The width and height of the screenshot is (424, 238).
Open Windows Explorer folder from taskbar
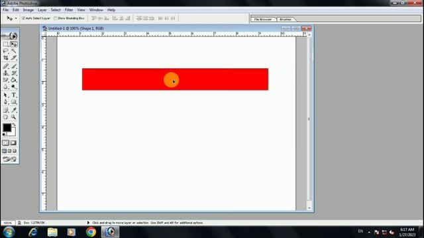tap(52, 232)
